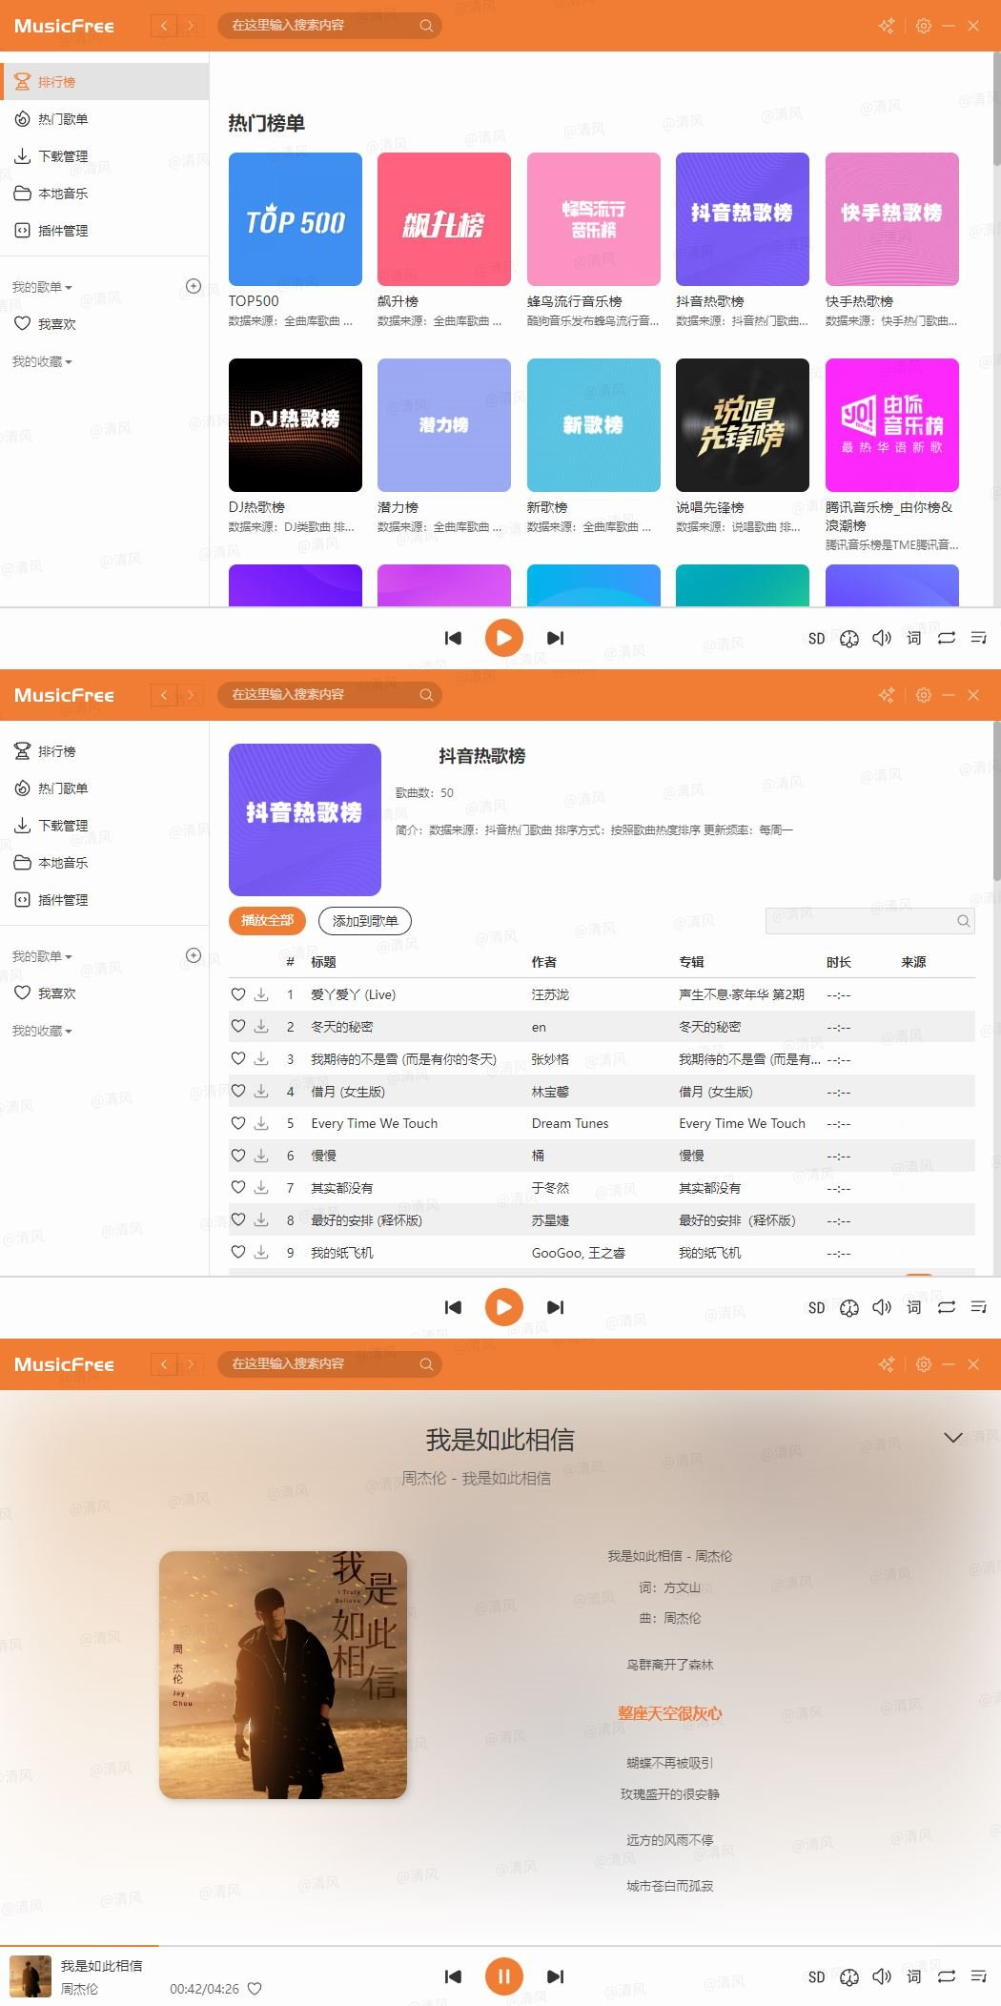The height and width of the screenshot is (2006, 1001).
Task: Favorite the song 爱丫爱丫 (Live) with its heart
Action: [x=238, y=994]
